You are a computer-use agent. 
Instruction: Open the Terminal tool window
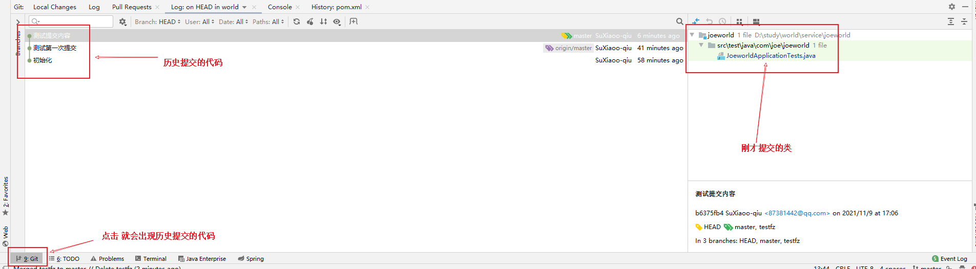[x=151, y=259]
